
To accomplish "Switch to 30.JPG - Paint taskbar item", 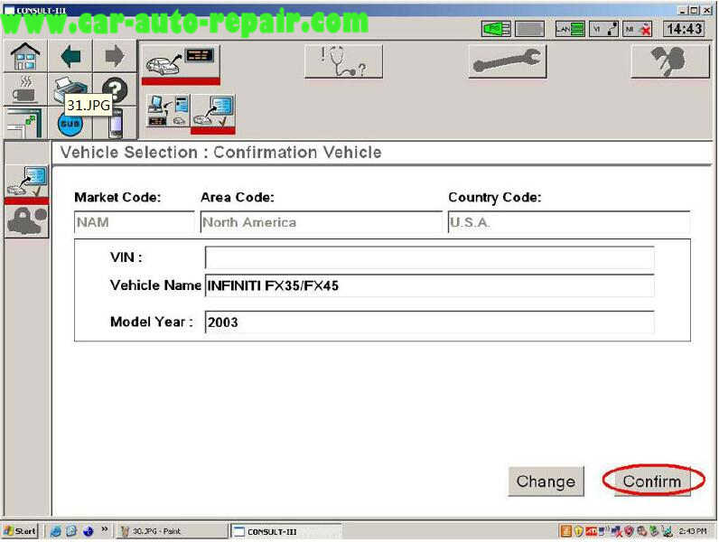I will click(172, 531).
